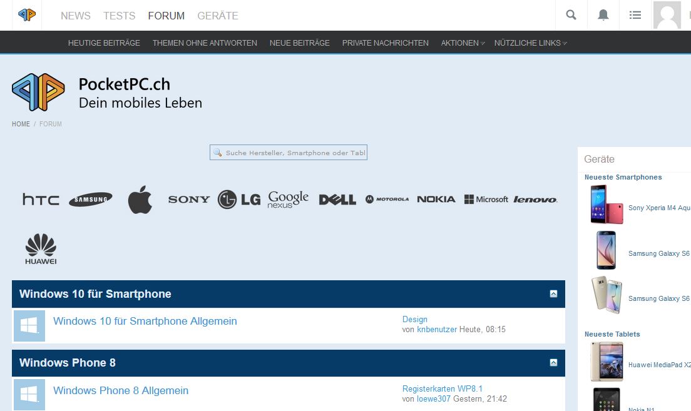Click Windows icon beside Windows Phone 8 Allgemein
This screenshot has width=691, height=411.
pos(29,395)
